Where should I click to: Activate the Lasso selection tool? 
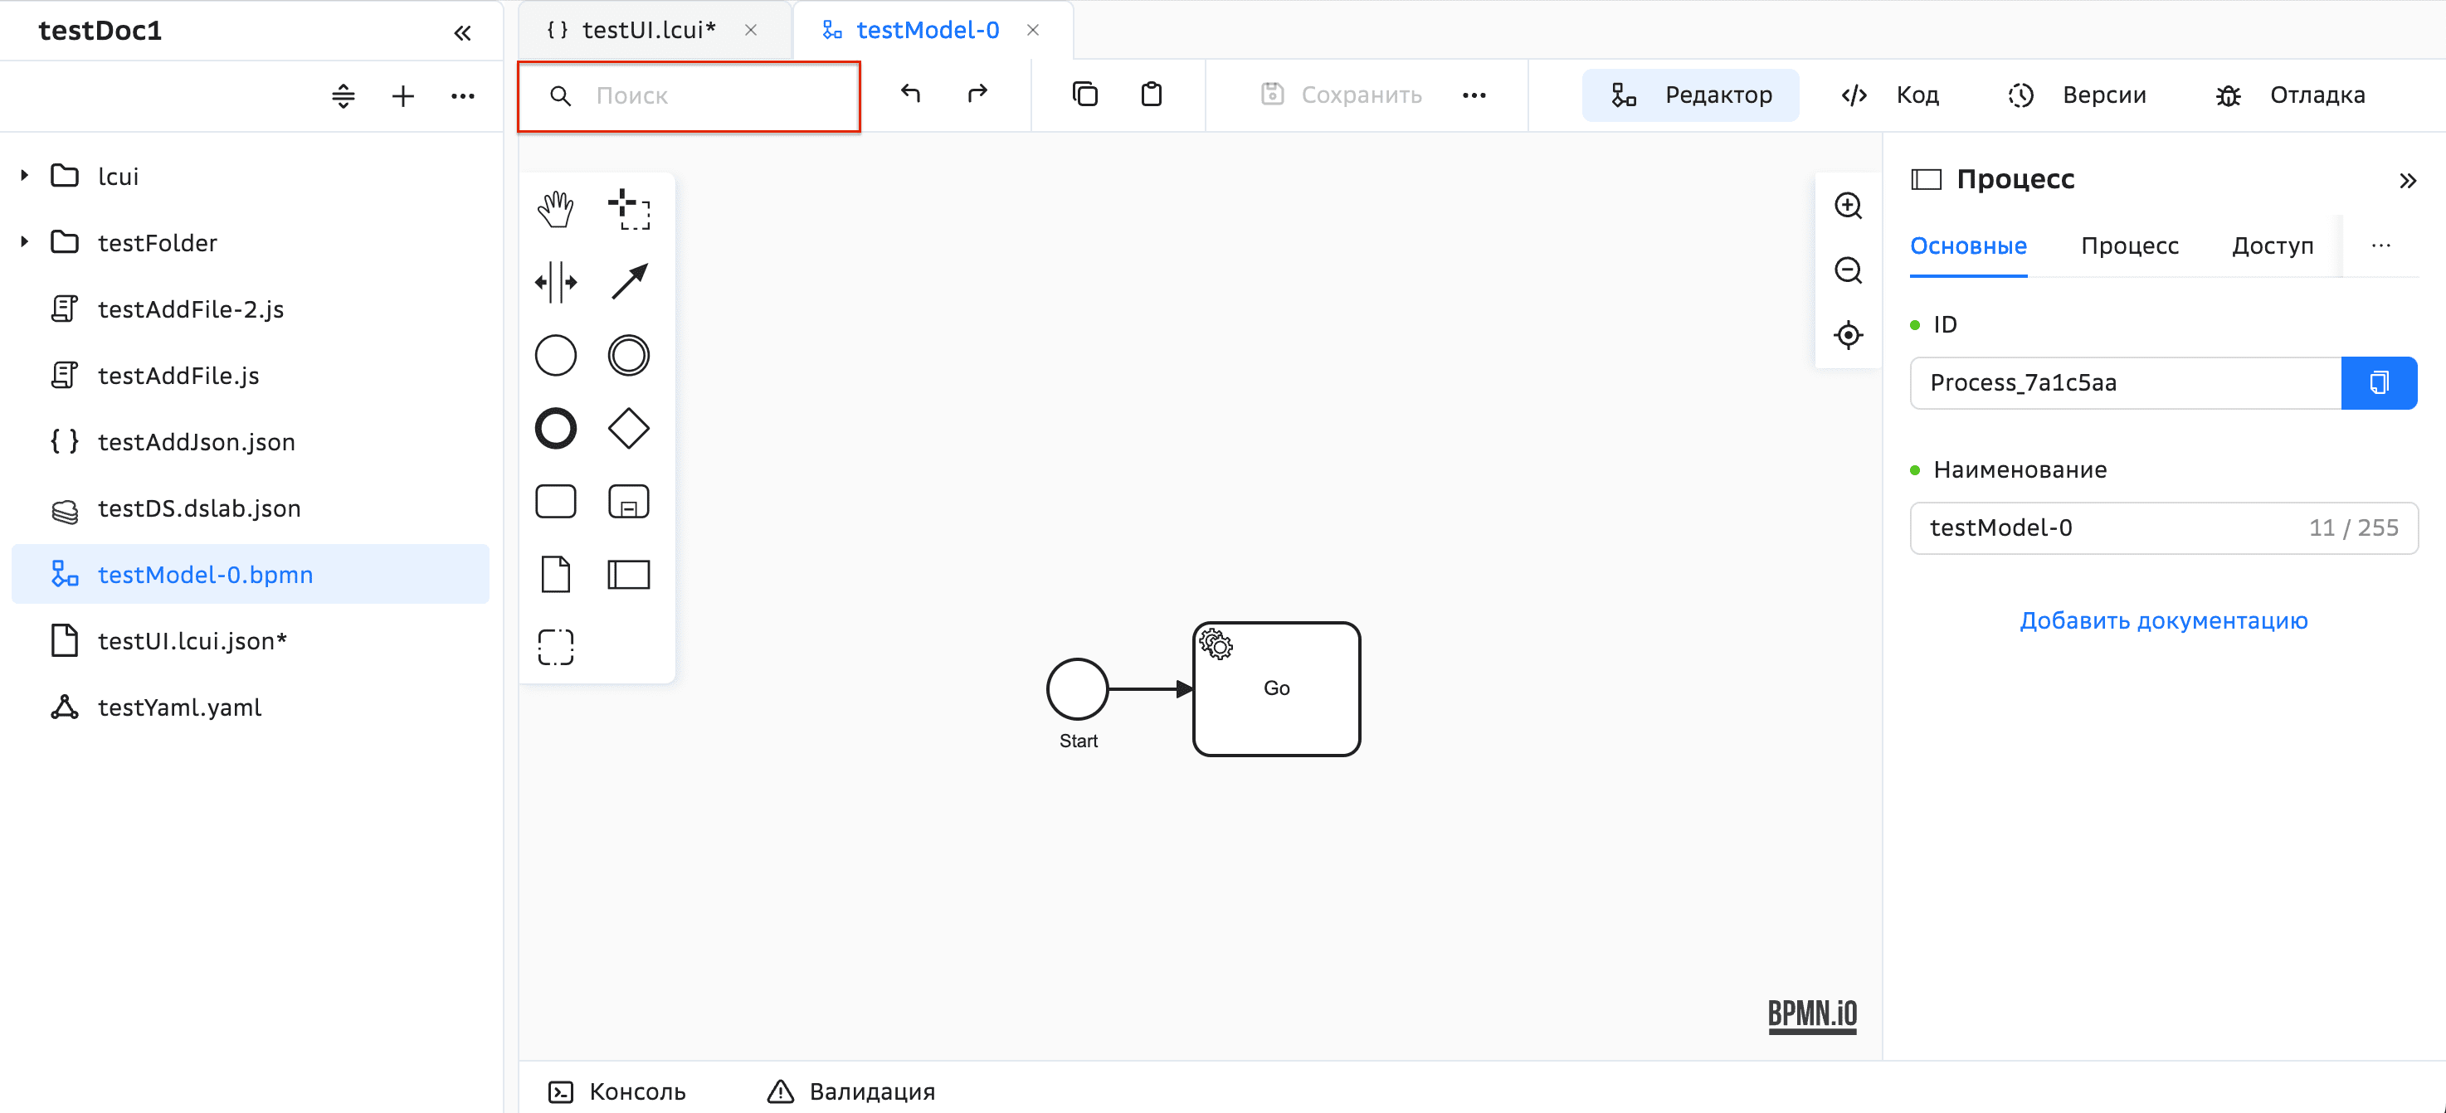coord(629,209)
